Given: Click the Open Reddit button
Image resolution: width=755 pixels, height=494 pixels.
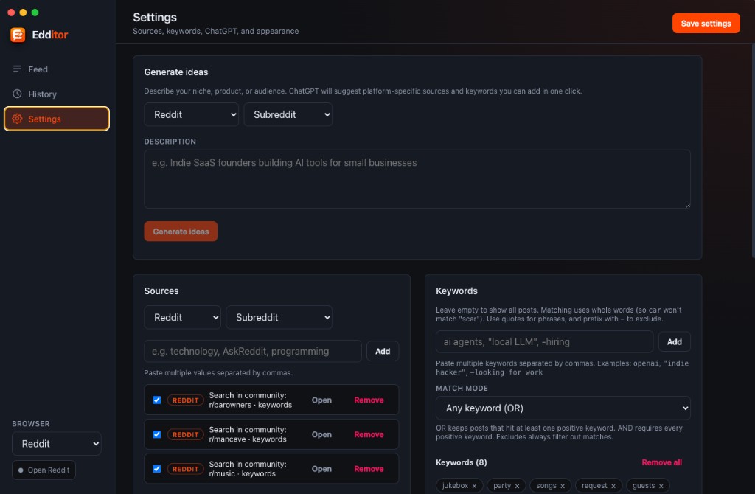Looking at the screenshot, I should coord(44,470).
